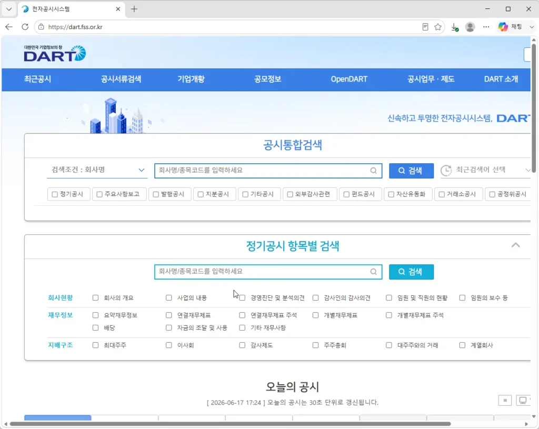Viewport: 539px width, 429px height.
Task: Check the 정기공시 checkbox
Action: click(55, 195)
